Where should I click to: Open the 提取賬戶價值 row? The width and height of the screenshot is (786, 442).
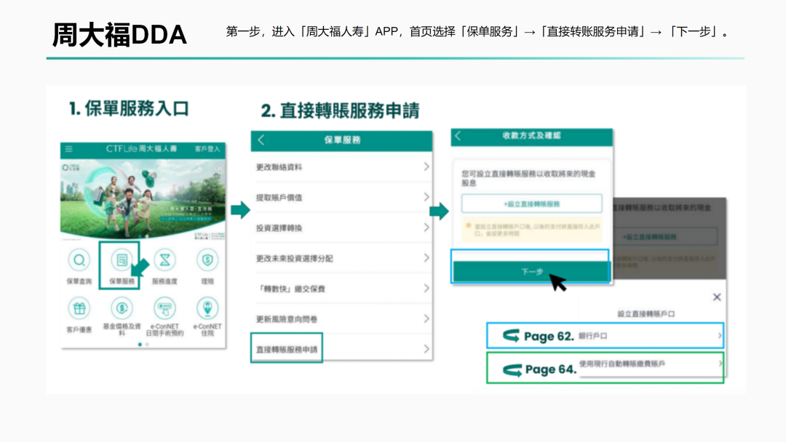[341, 198]
